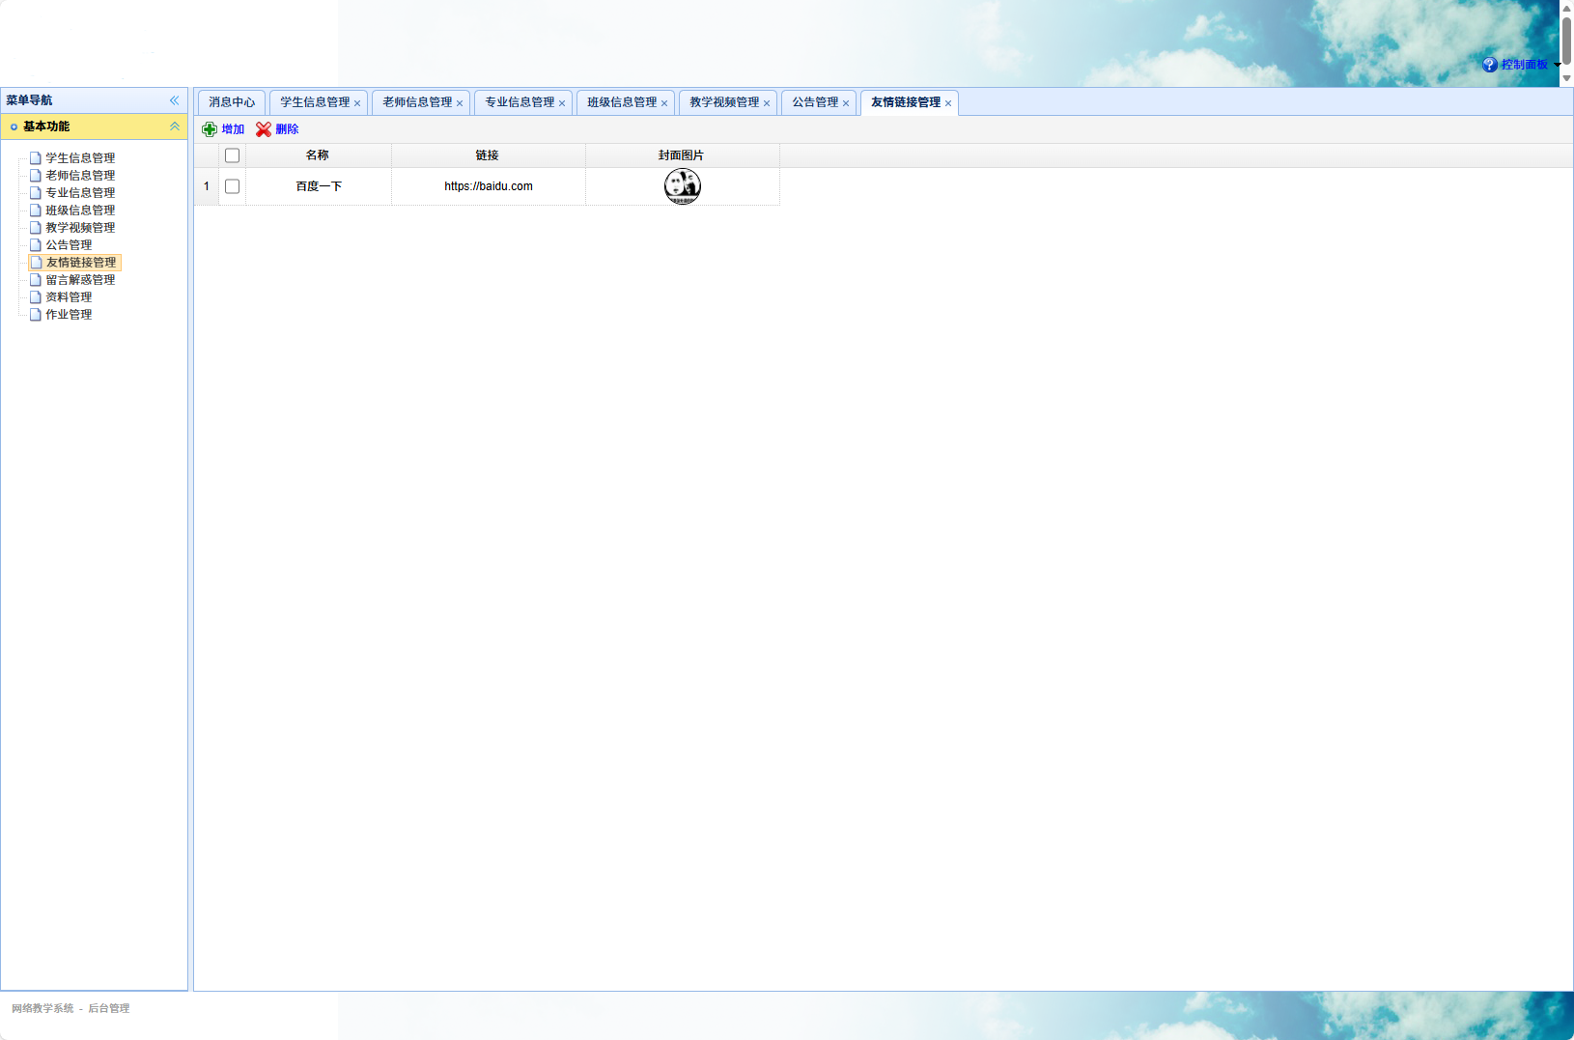
Task: Close the 教学视频管理 tab
Action: [x=767, y=103]
